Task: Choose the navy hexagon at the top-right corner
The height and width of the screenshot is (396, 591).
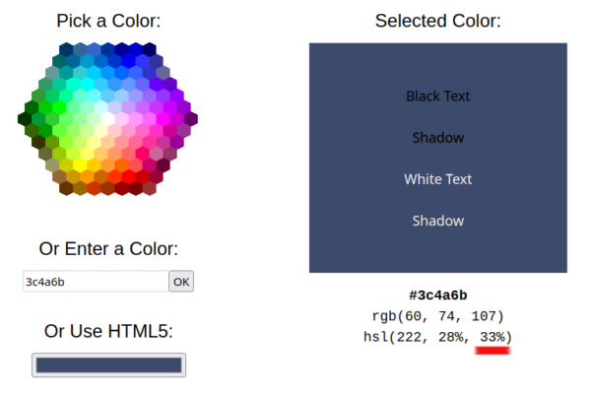Action: [150, 49]
